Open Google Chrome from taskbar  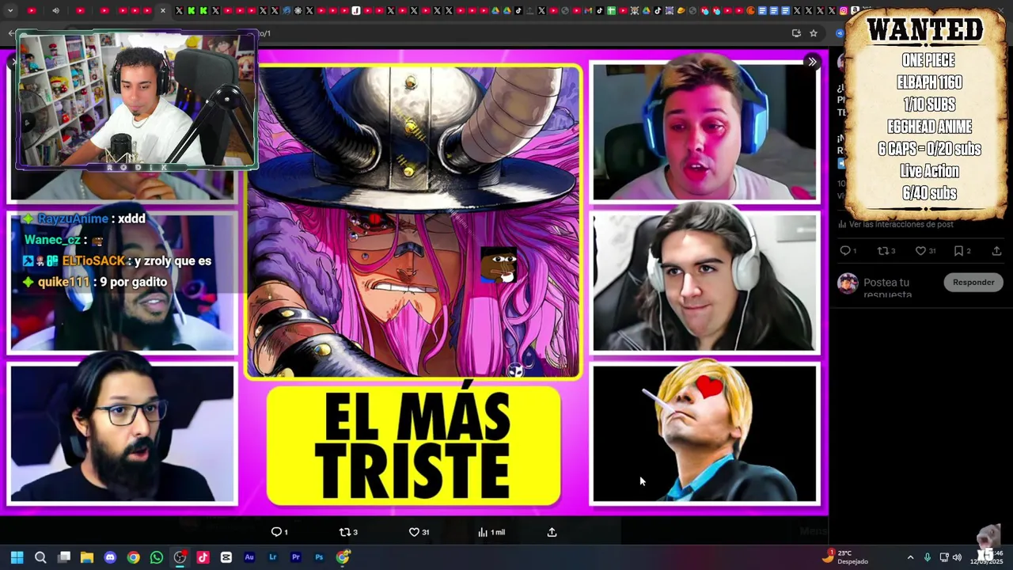tap(133, 557)
